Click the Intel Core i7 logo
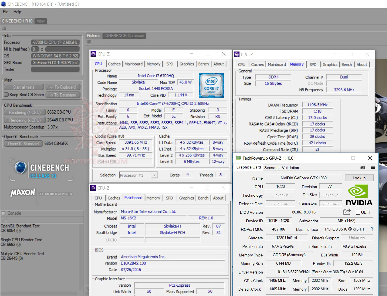387x296 pixels. (x=211, y=85)
